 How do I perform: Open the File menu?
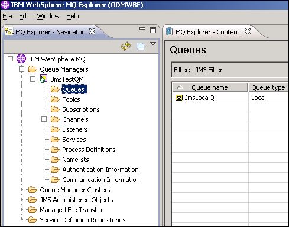click(7, 16)
